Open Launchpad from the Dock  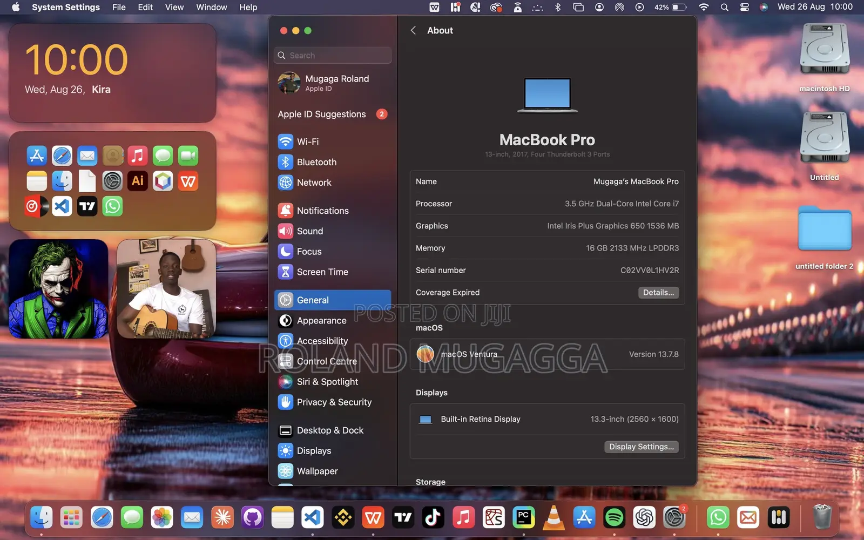[x=71, y=518]
